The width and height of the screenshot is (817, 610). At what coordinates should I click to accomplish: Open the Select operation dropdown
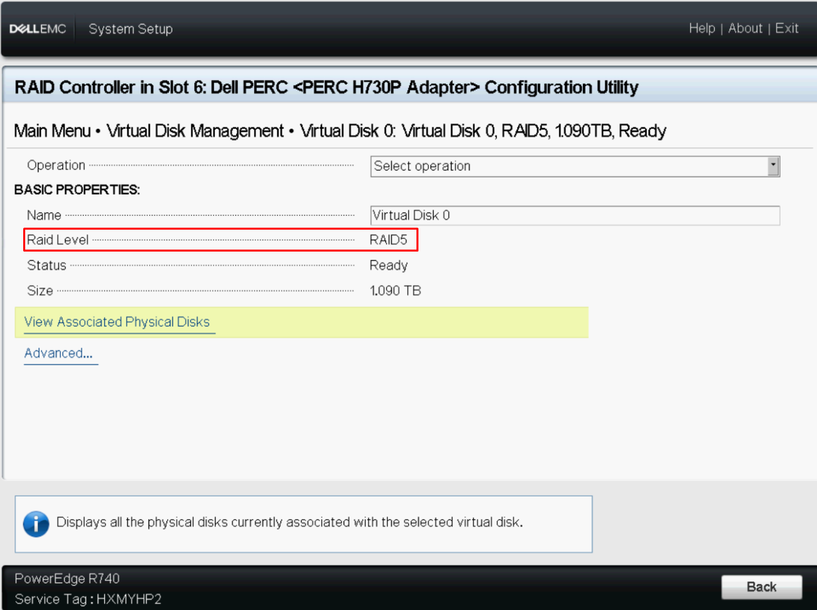click(x=575, y=166)
